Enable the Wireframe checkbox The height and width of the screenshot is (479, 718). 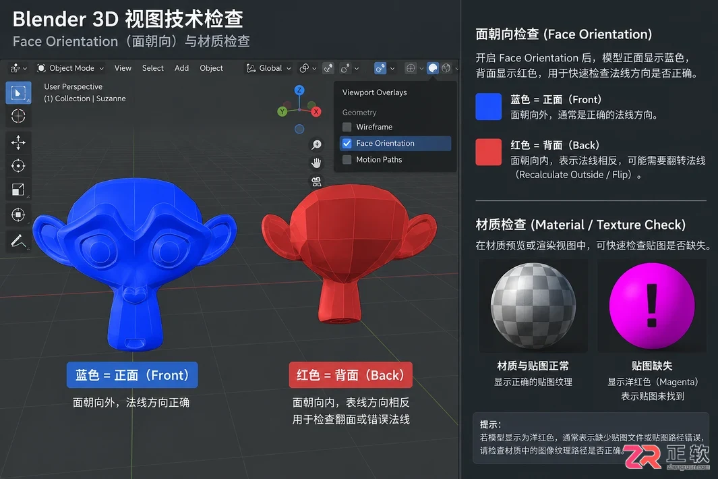click(x=347, y=127)
